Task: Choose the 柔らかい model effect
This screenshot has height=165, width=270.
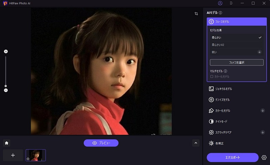Action: (237, 37)
